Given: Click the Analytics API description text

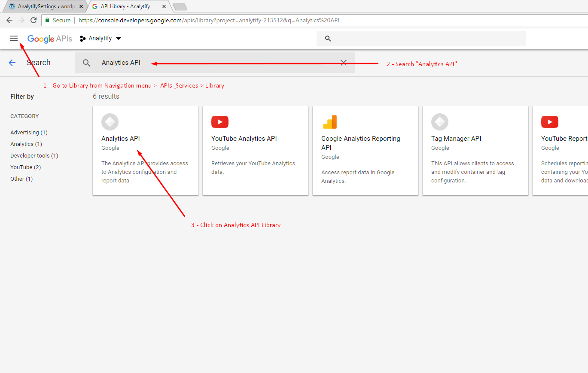Looking at the screenshot, I should point(145,172).
